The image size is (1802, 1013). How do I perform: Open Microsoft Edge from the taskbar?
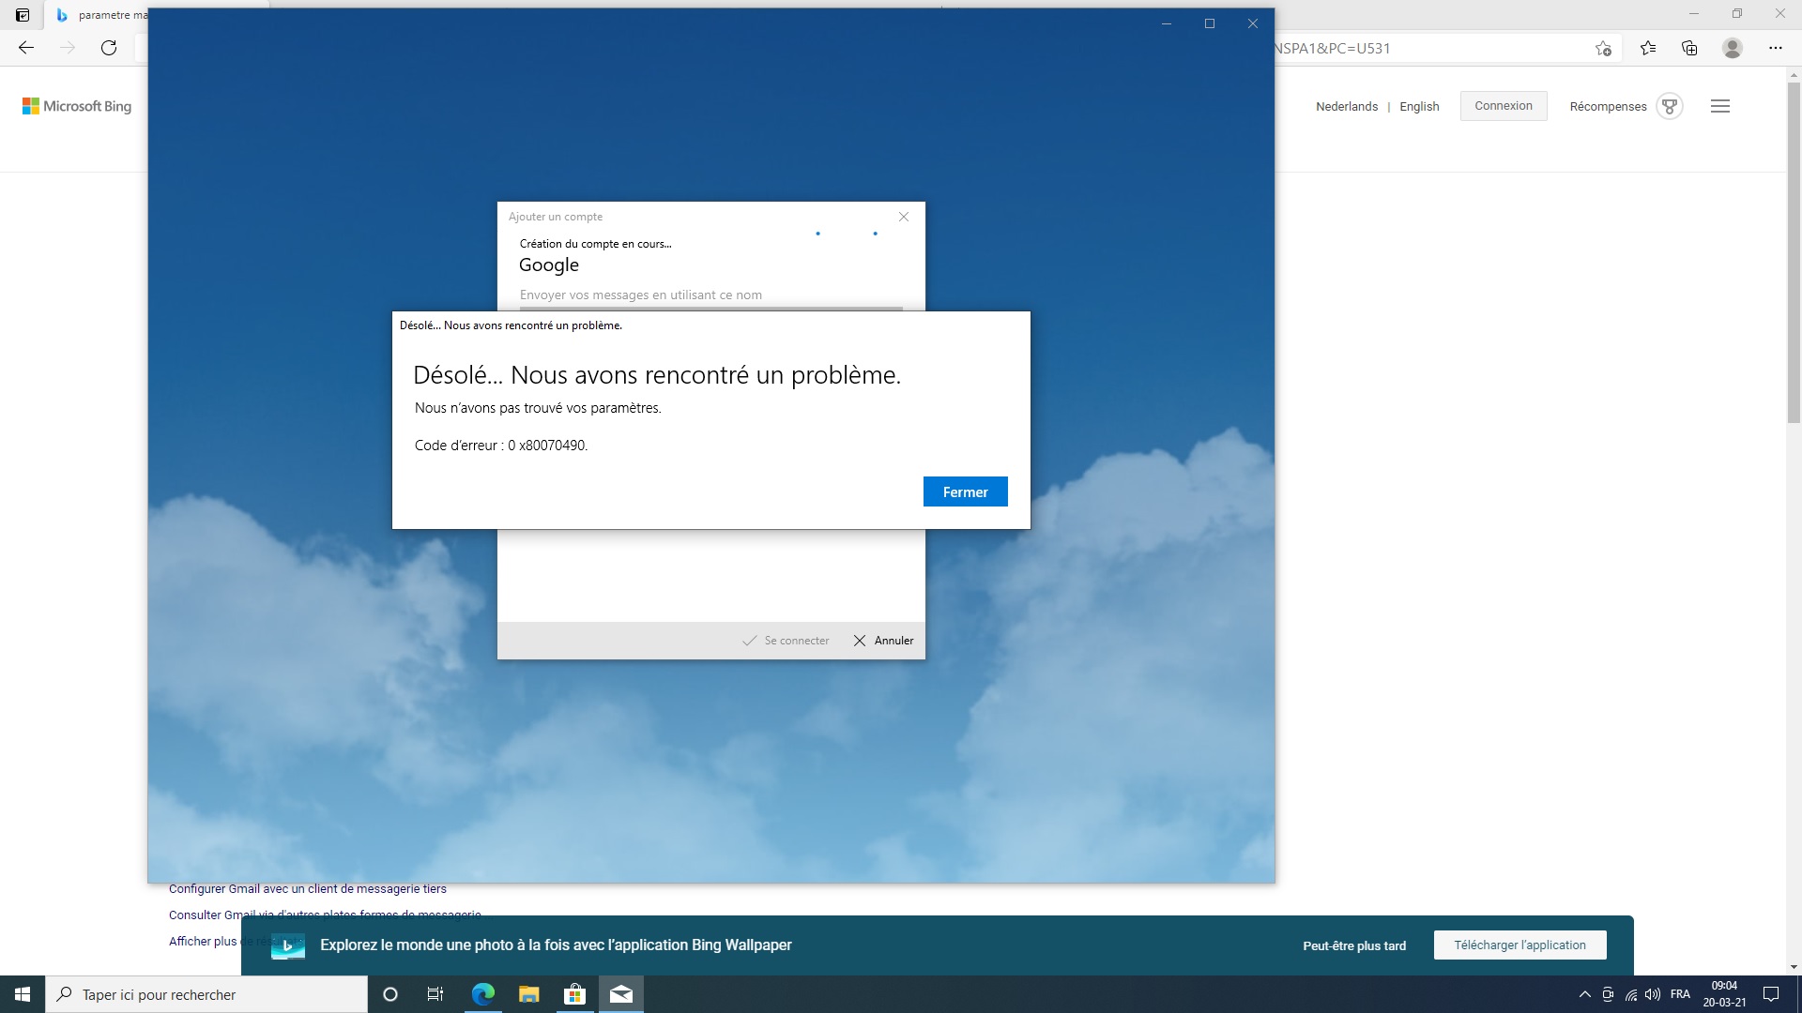coord(482,994)
